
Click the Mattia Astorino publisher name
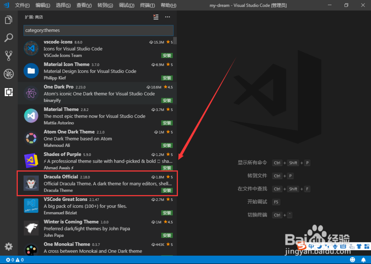pos(59,123)
